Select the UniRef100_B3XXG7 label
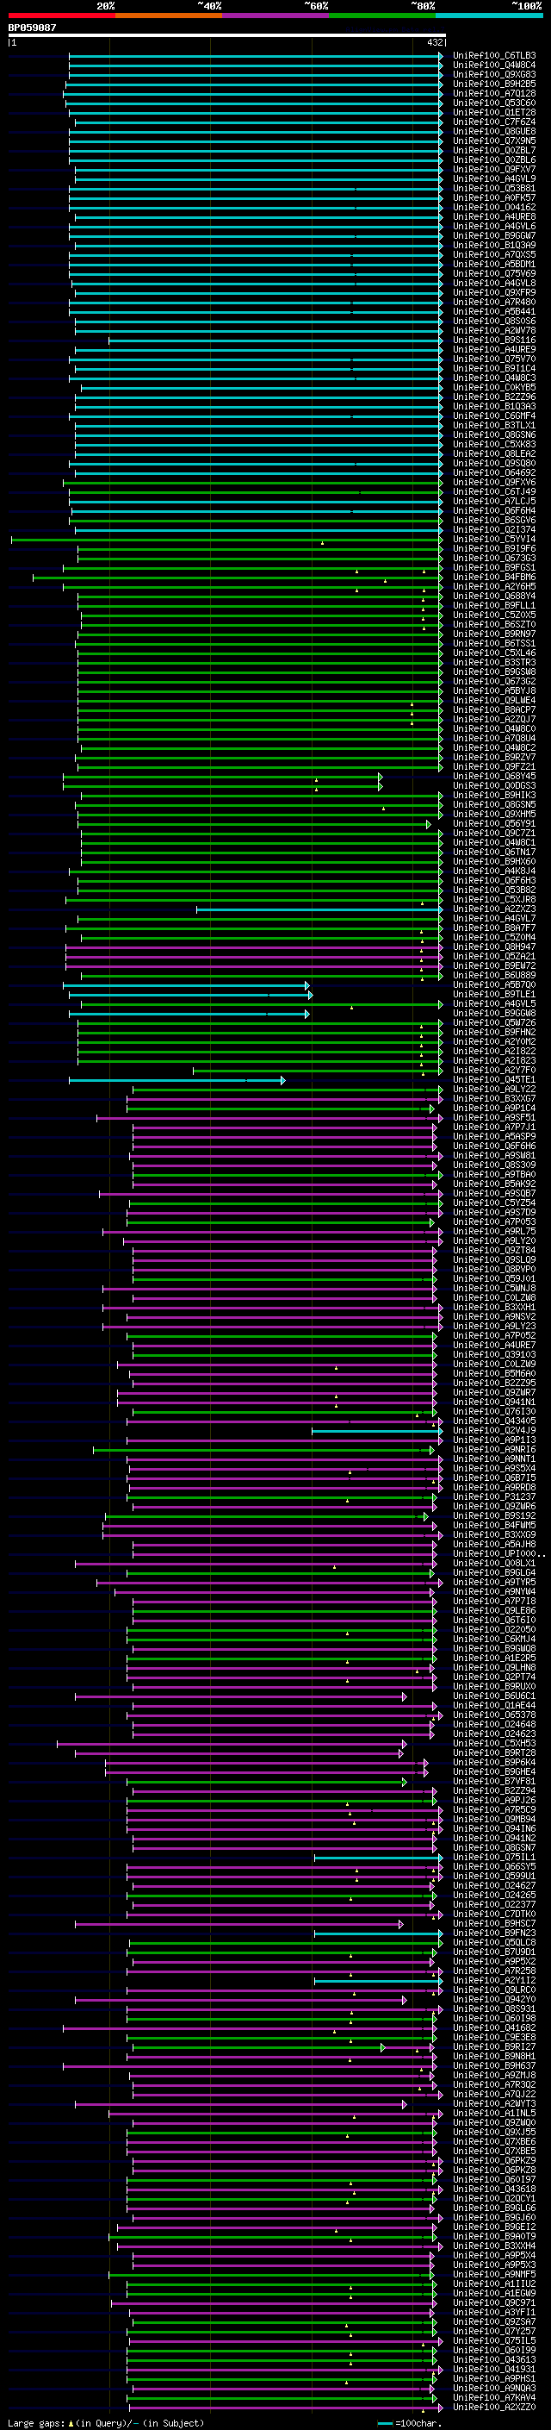Viewport: 551px width, 2430px height. coord(494,1099)
